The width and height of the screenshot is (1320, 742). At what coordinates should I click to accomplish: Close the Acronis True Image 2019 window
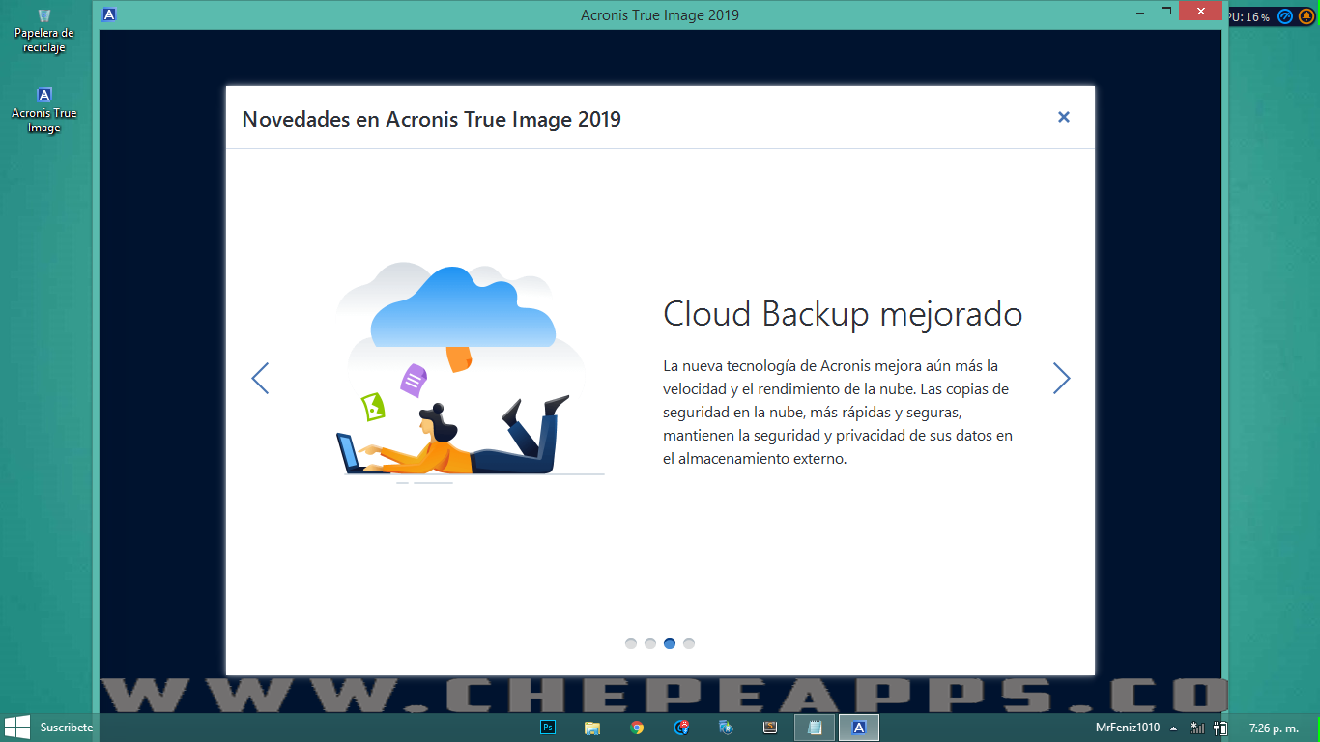[x=1200, y=12]
